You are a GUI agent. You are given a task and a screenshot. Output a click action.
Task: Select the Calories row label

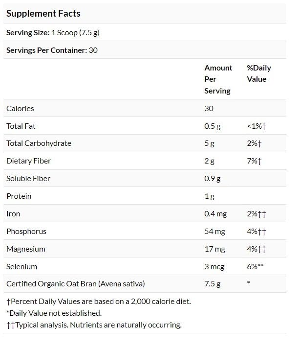[20, 108]
